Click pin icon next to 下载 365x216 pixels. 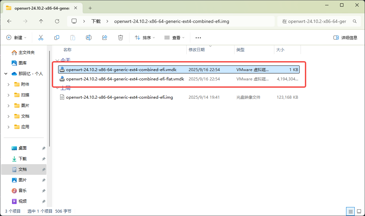tap(44, 159)
